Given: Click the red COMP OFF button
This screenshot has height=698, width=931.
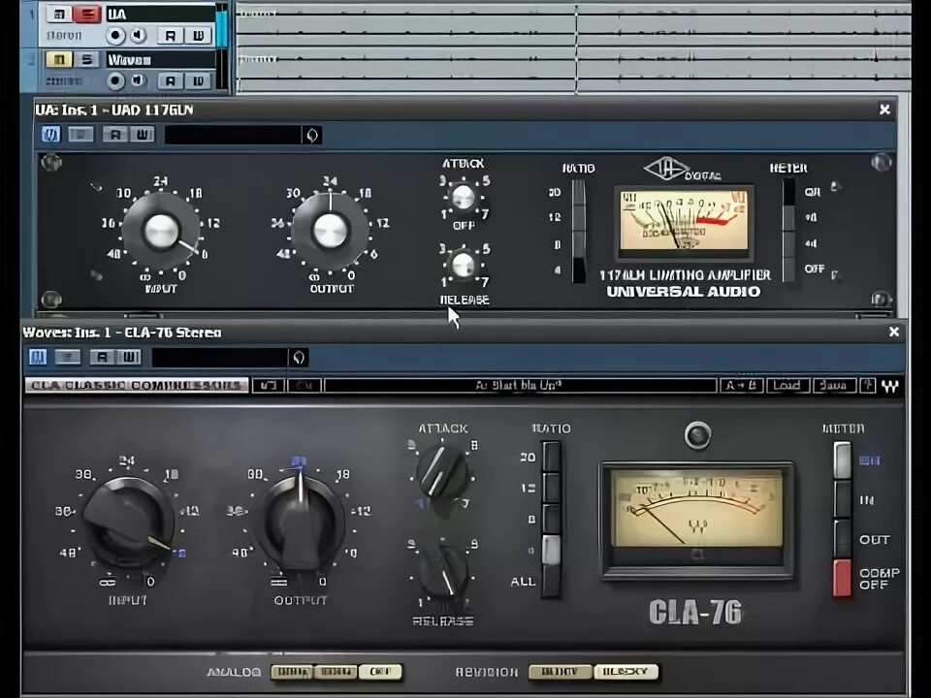Looking at the screenshot, I should pos(842,578).
